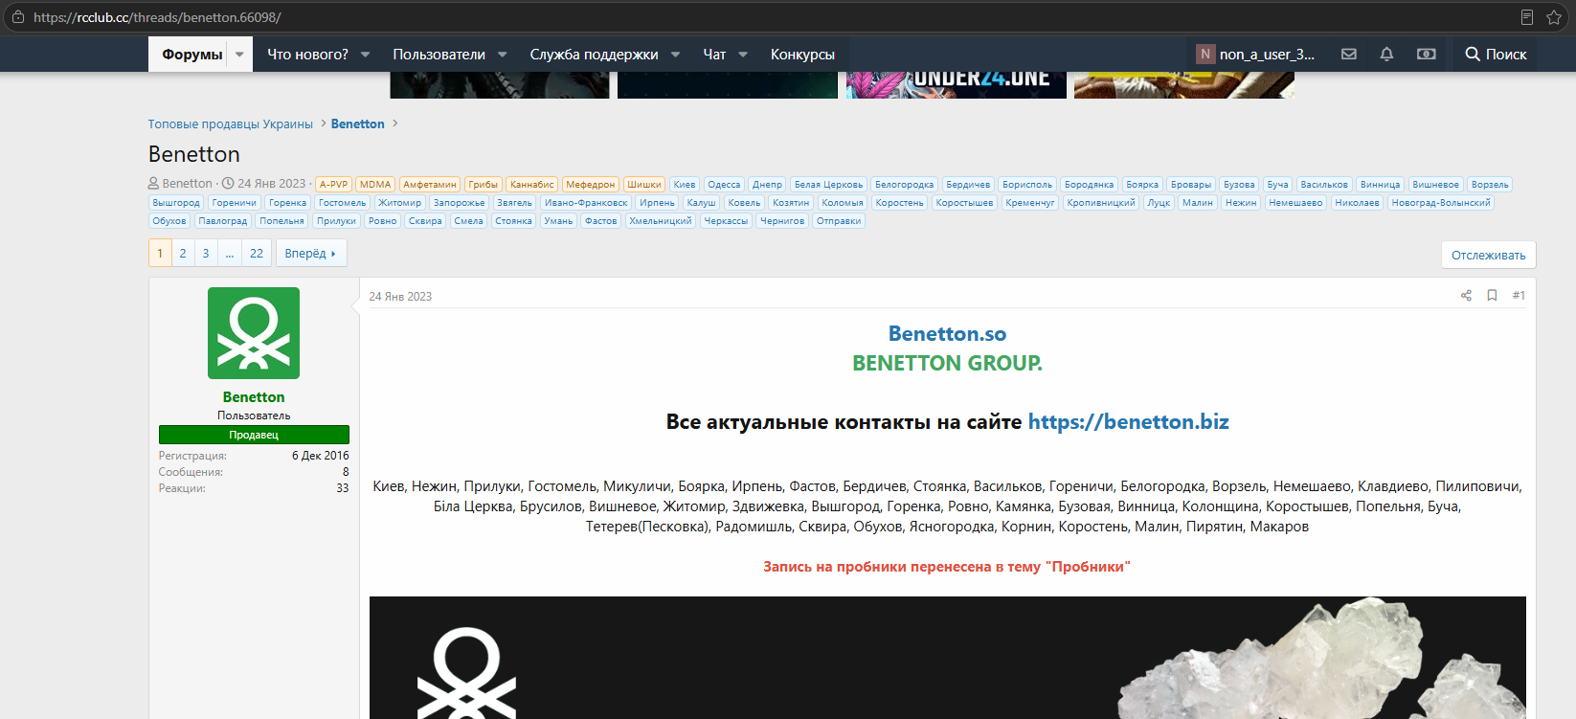Open the Днепр tag
The image size is (1576, 719).
[x=767, y=185]
